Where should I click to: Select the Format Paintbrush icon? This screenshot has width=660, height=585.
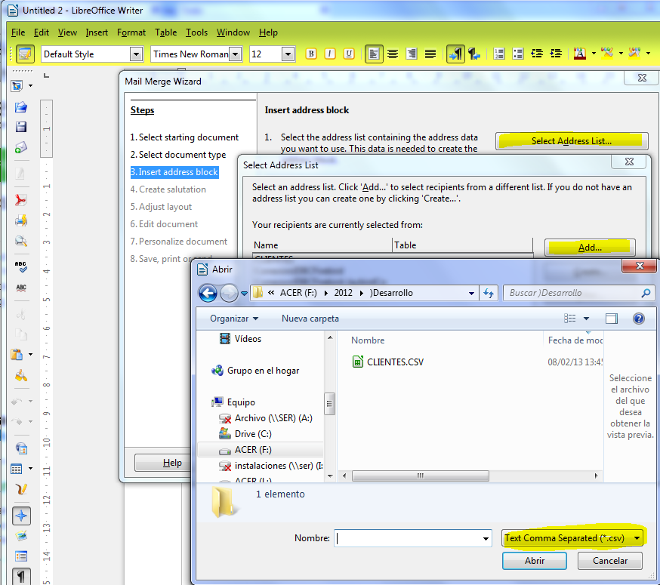[x=21, y=375]
